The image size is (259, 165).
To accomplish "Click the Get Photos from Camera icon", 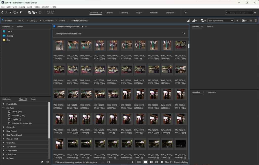I will click(x=29, y=12).
